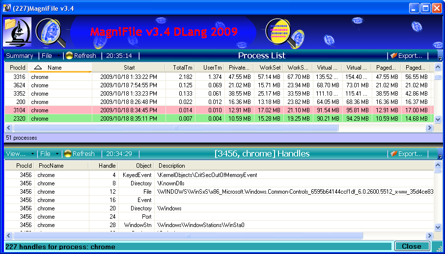This screenshot has height=254, width=445.
Task: Sort process list by UserTm column
Action: [x=210, y=68]
